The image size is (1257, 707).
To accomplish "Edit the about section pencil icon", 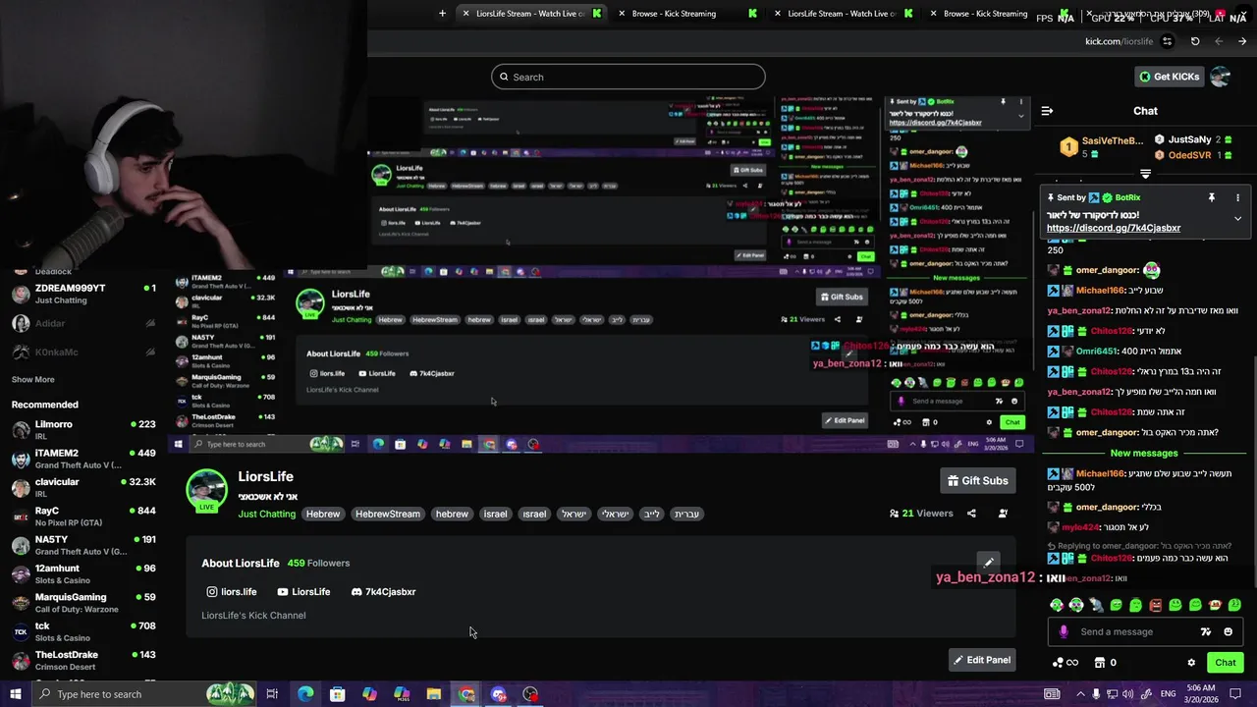I will (988, 563).
